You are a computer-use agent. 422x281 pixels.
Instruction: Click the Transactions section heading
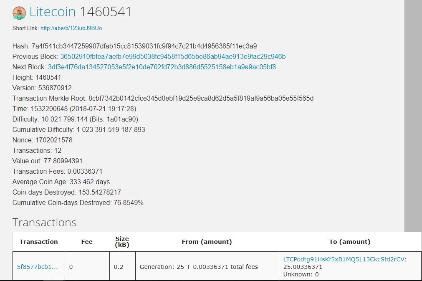[44, 223]
